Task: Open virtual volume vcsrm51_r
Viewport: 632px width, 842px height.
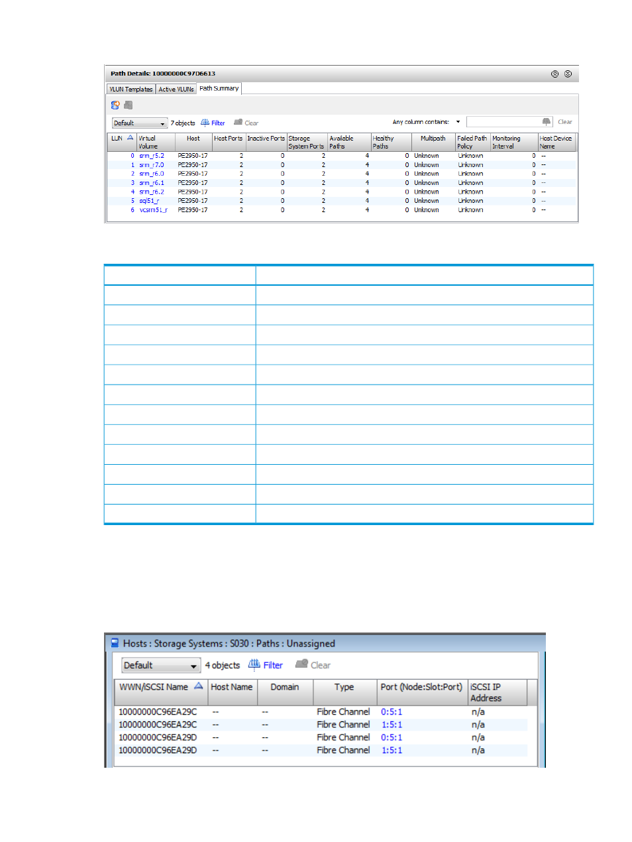Action: (x=154, y=210)
